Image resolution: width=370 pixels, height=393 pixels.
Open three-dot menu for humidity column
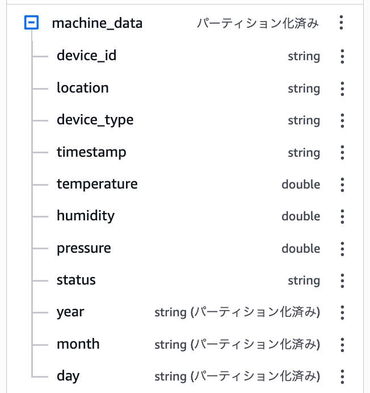pos(342,216)
